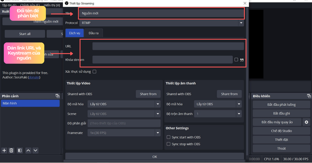
Task: Open Thiết đặt settings button
Action: (x=281, y=140)
